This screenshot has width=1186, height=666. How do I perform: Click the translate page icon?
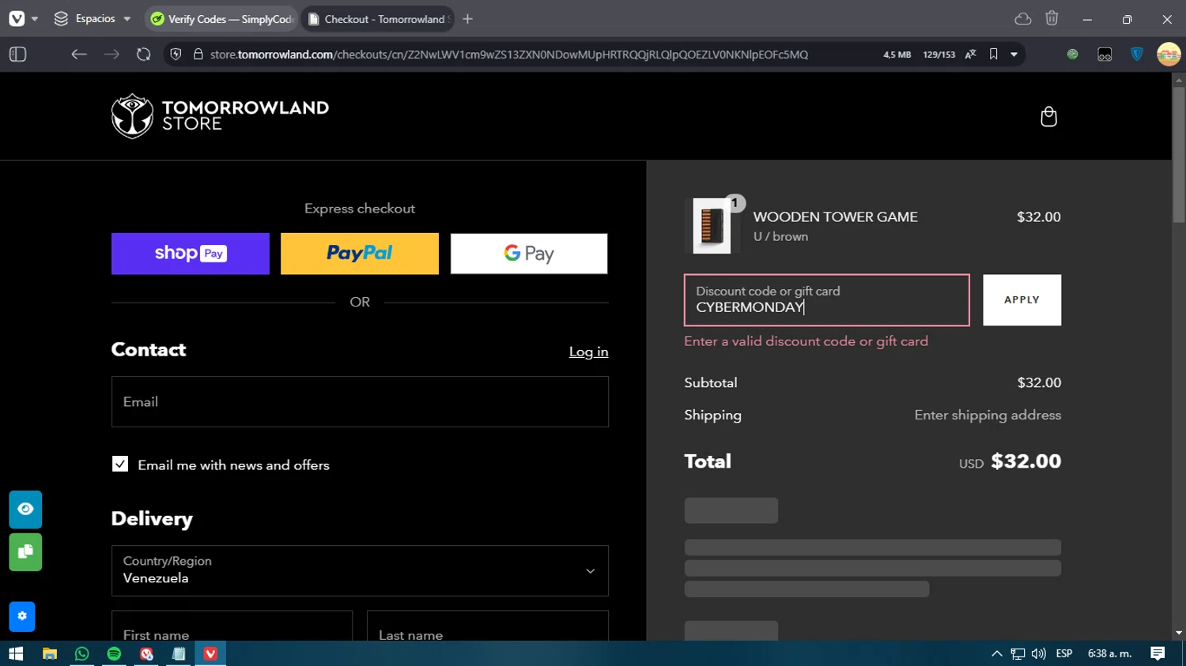(x=971, y=55)
